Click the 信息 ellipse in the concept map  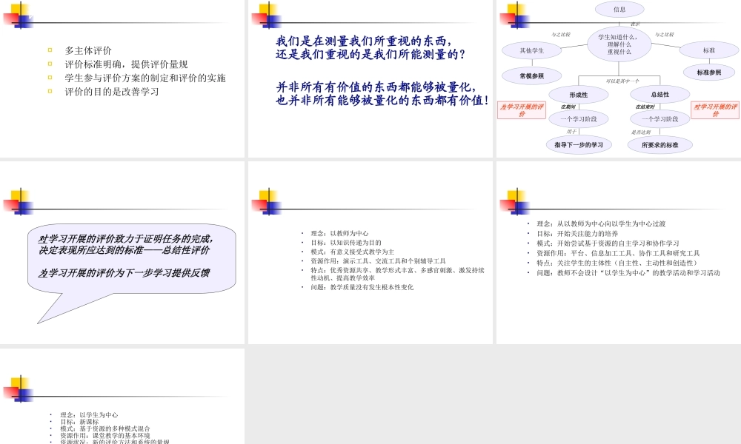point(619,10)
